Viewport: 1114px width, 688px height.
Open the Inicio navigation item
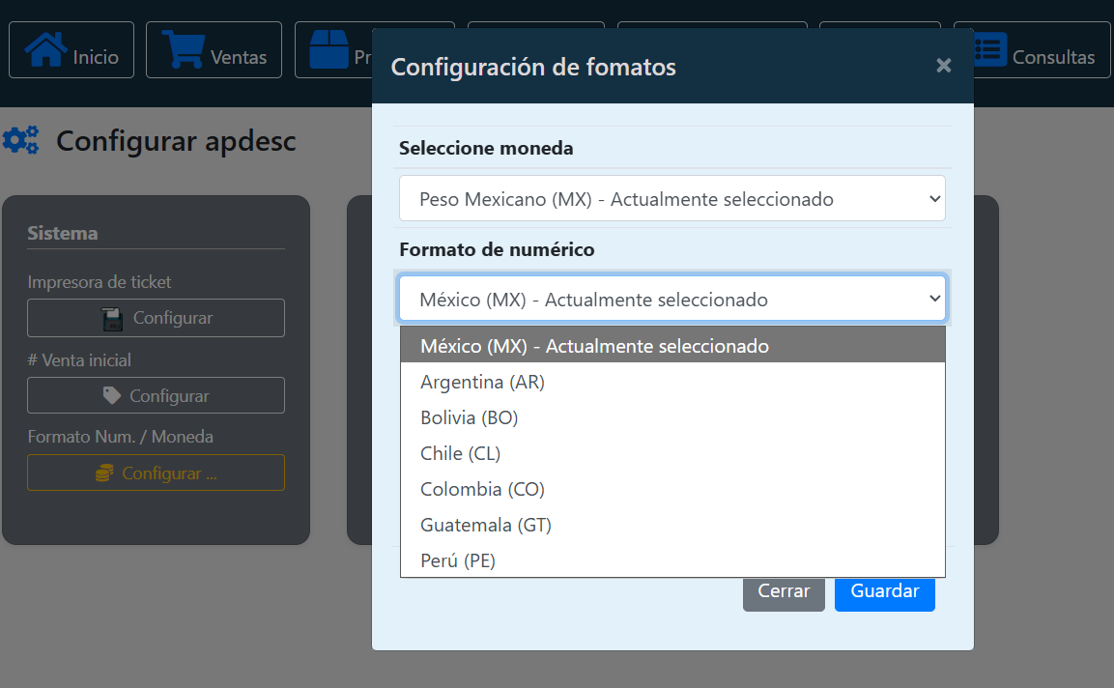tap(71, 49)
